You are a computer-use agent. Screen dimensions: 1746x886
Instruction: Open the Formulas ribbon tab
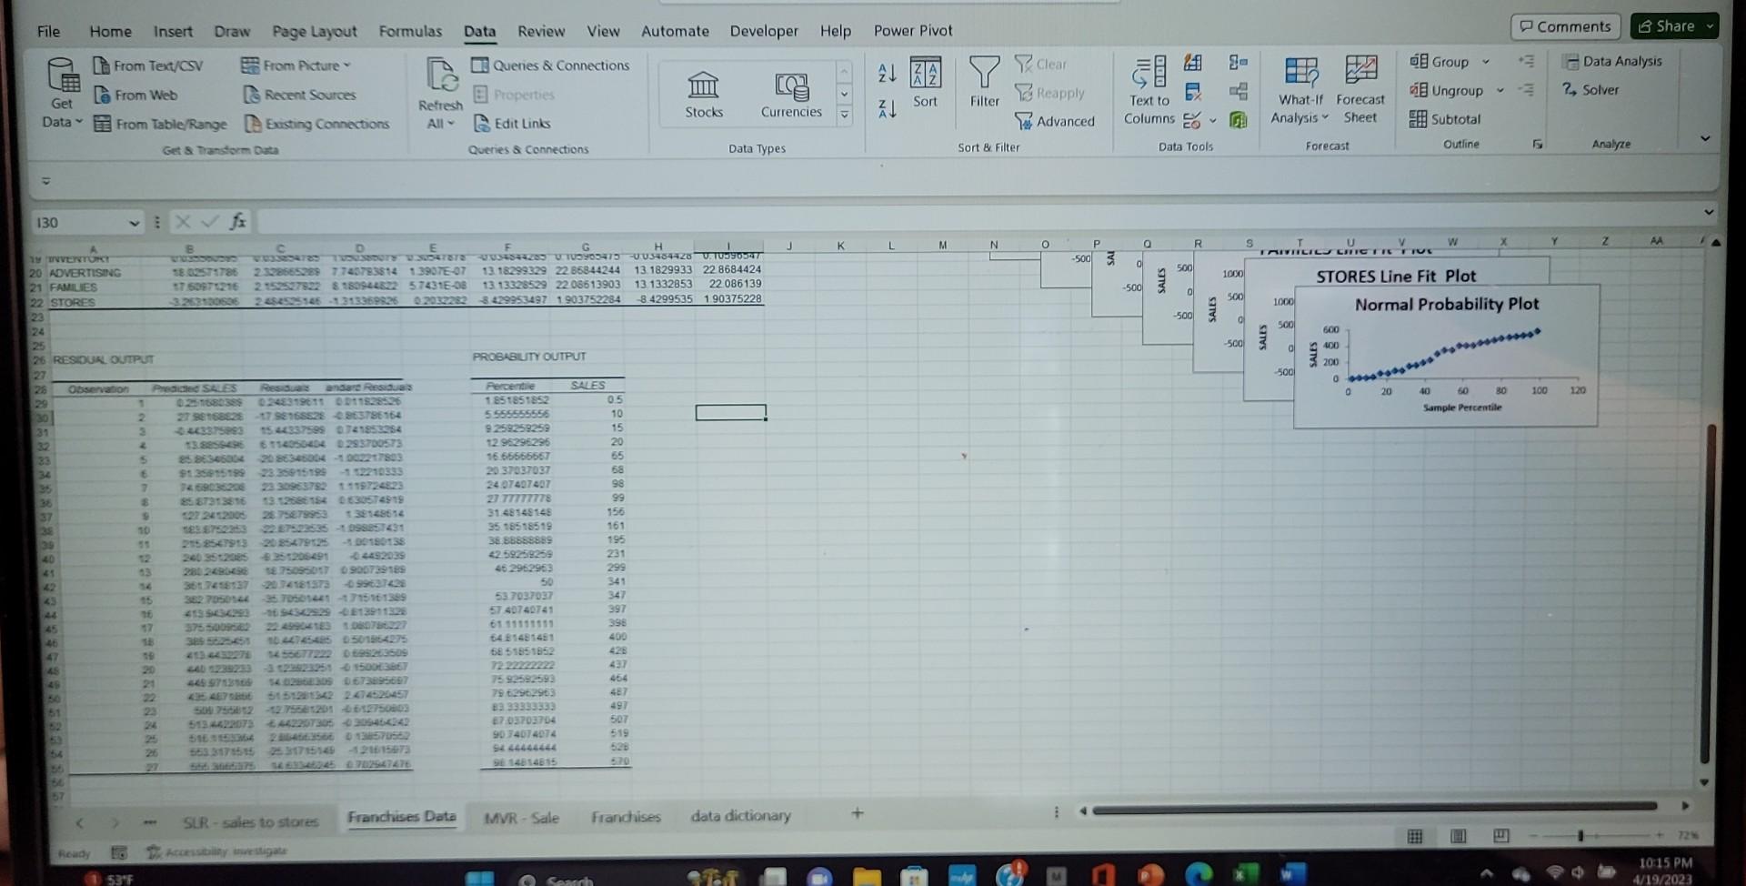[410, 31]
